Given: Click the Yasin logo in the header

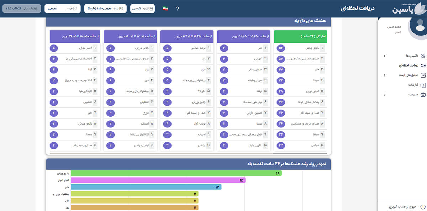Looking at the screenshot, I should (x=407, y=8).
